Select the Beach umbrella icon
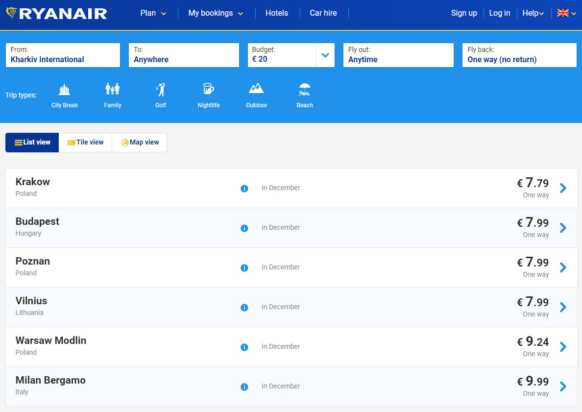Screen dimensions: 582x412 pyautogui.click(x=304, y=90)
